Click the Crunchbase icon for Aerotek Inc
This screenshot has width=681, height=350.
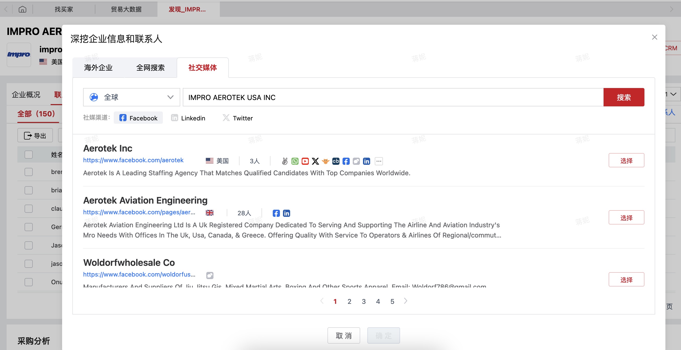(x=336, y=161)
